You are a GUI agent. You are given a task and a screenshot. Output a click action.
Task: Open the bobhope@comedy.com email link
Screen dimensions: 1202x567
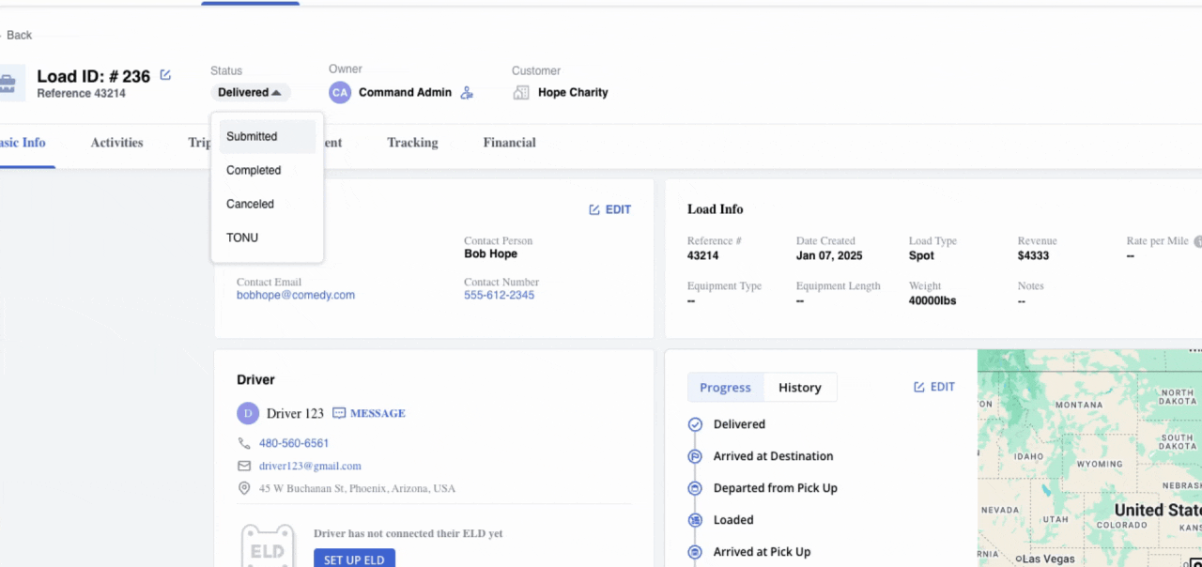[x=296, y=295]
